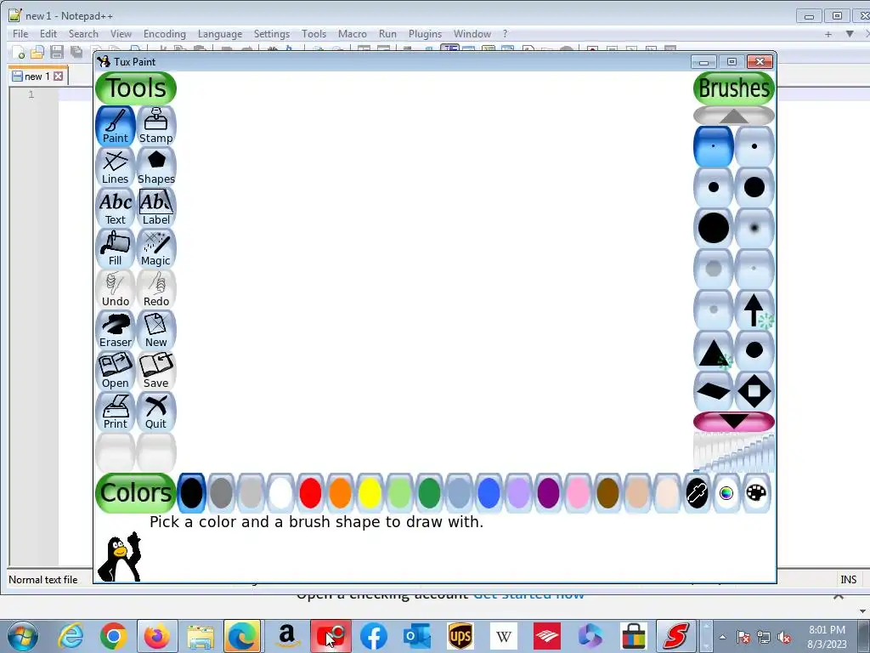Select the Eraser tool
Image resolution: width=870 pixels, height=653 pixels.
click(116, 330)
